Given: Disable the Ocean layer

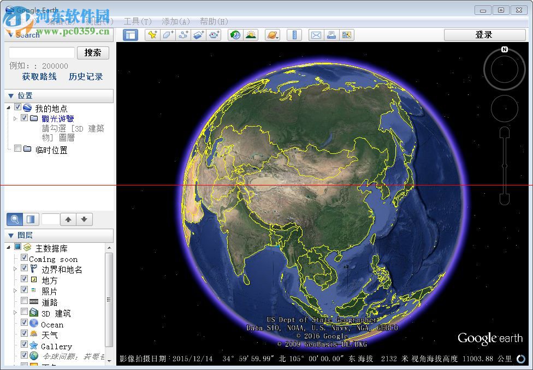Looking at the screenshot, I should (24, 324).
